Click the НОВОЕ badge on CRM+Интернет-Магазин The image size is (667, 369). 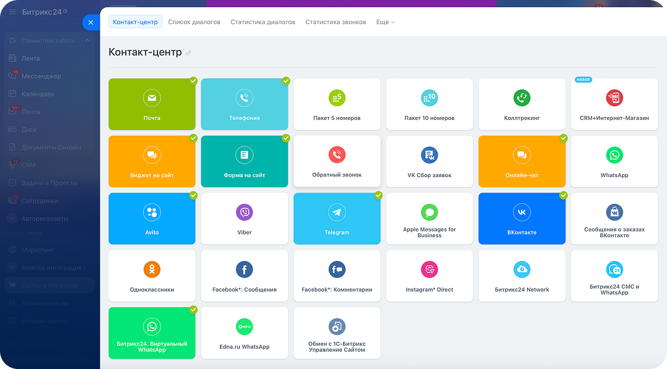pos(583,80)
